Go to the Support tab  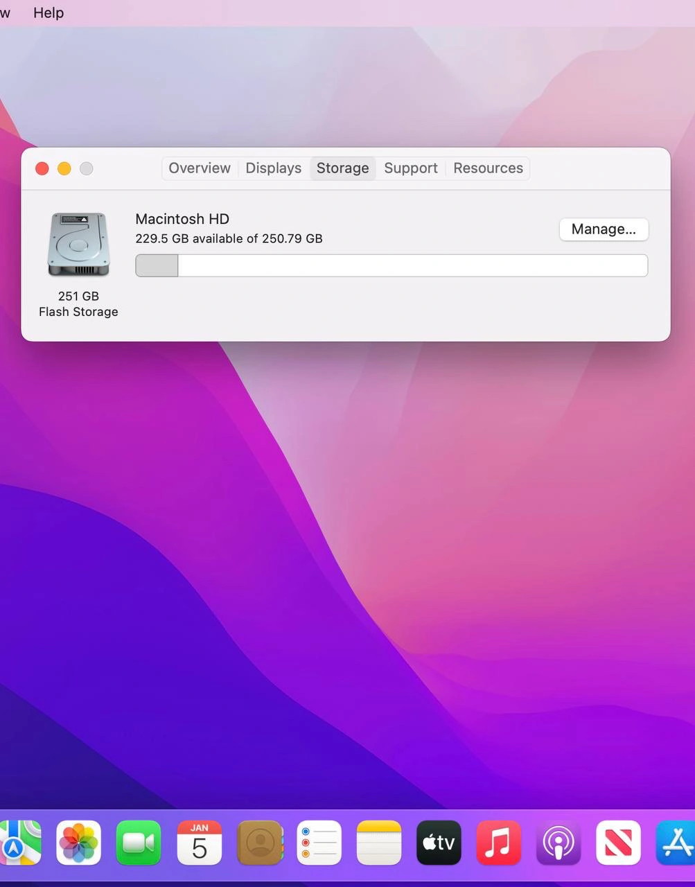tap(411, 168)
